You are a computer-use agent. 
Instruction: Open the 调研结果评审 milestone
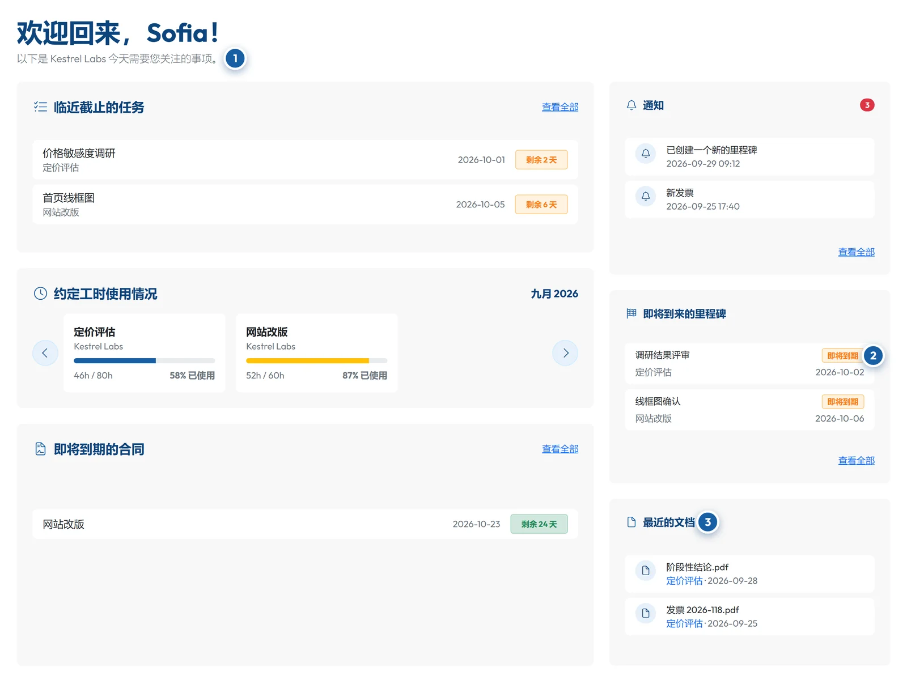pyautogui.click(x=749, y=364)
